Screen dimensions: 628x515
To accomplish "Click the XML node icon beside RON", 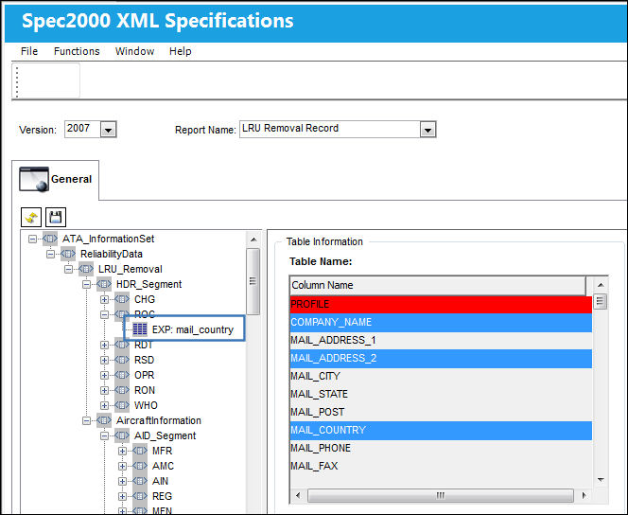I will [x=122, y=390].
